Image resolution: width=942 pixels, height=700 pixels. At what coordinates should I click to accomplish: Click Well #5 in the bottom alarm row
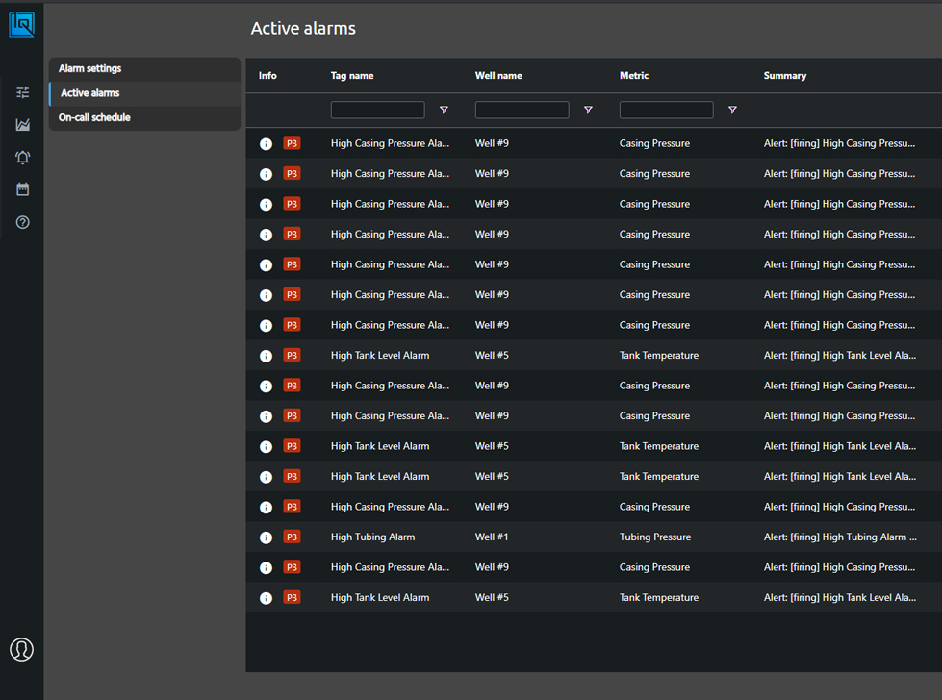point(492,598)
